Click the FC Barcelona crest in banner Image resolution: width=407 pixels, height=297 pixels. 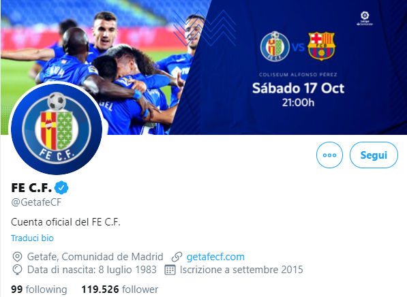[321, 46]
